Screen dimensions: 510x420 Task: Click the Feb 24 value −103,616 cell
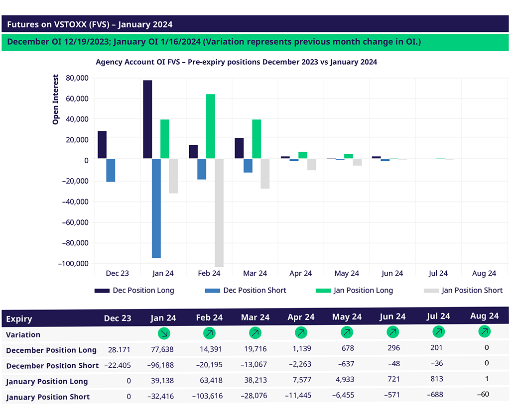pyautogui.click(x=207, y=396)
